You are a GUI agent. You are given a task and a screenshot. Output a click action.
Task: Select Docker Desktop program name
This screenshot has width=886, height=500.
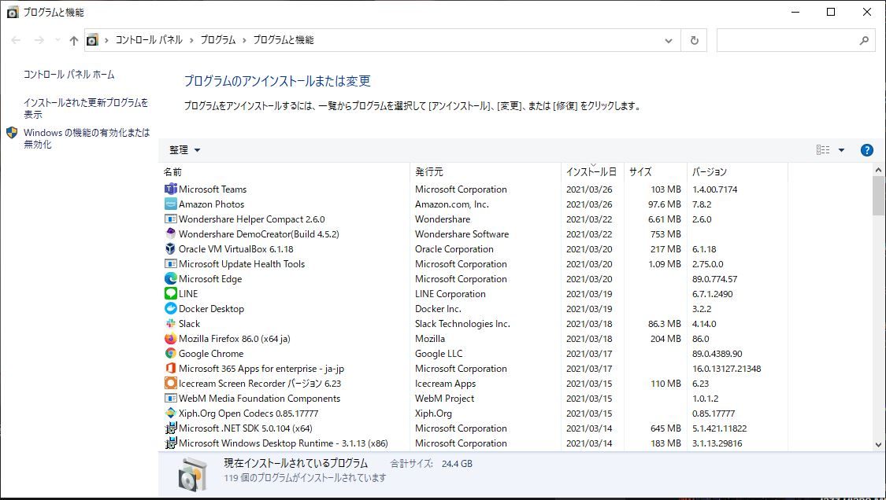pyautogui.click(x=211, y=309)
